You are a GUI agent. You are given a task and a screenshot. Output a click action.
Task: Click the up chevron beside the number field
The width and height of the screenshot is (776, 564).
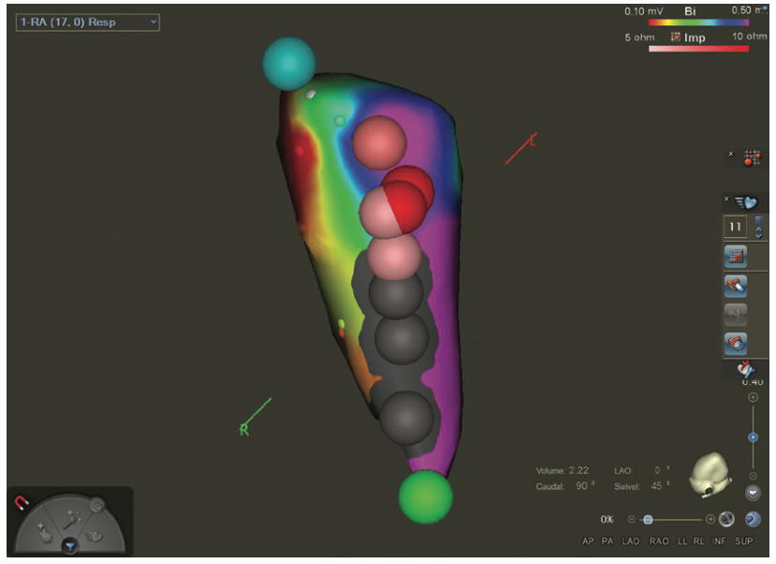click(758, 230)
